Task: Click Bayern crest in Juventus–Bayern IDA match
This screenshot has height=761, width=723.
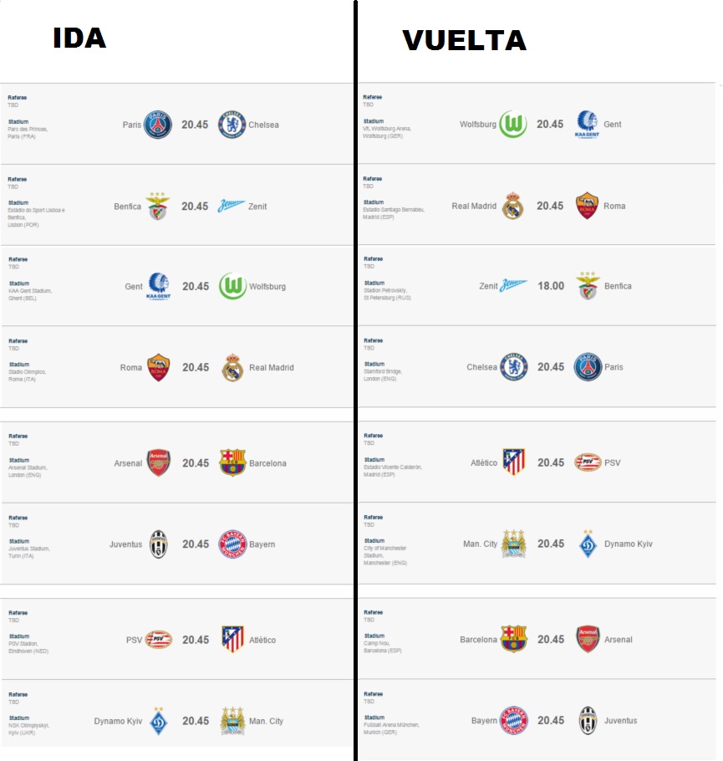Action: coord(232,544)
